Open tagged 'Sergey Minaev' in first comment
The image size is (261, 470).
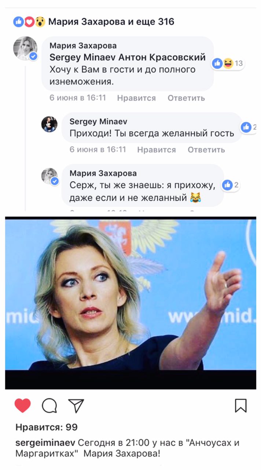[83, 58]
